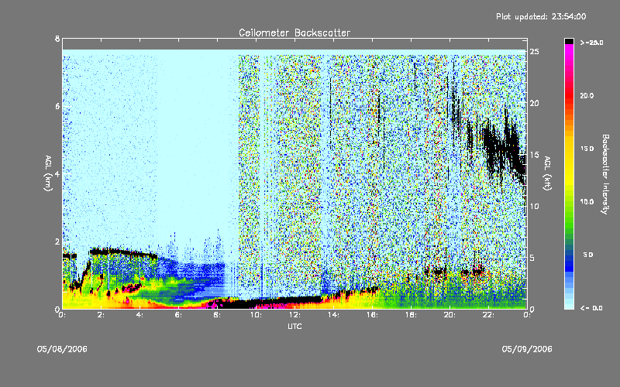The width and height of the screenshot is (620, 387).
Task: Click the colorbar label "15.0"
Action: click(587, 149)
